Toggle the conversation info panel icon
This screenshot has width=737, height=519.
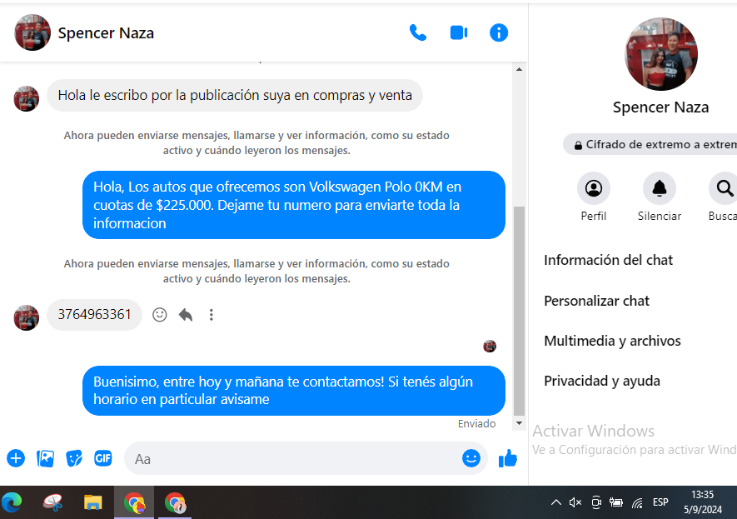coord(499,32)
